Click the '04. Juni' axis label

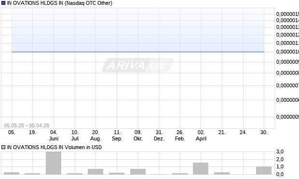tap(54, 135)
